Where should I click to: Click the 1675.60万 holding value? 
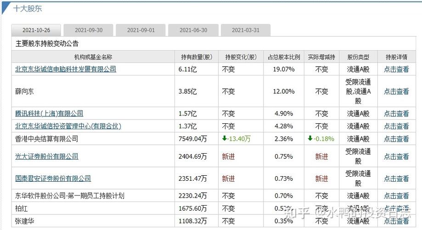coord(193,208)
